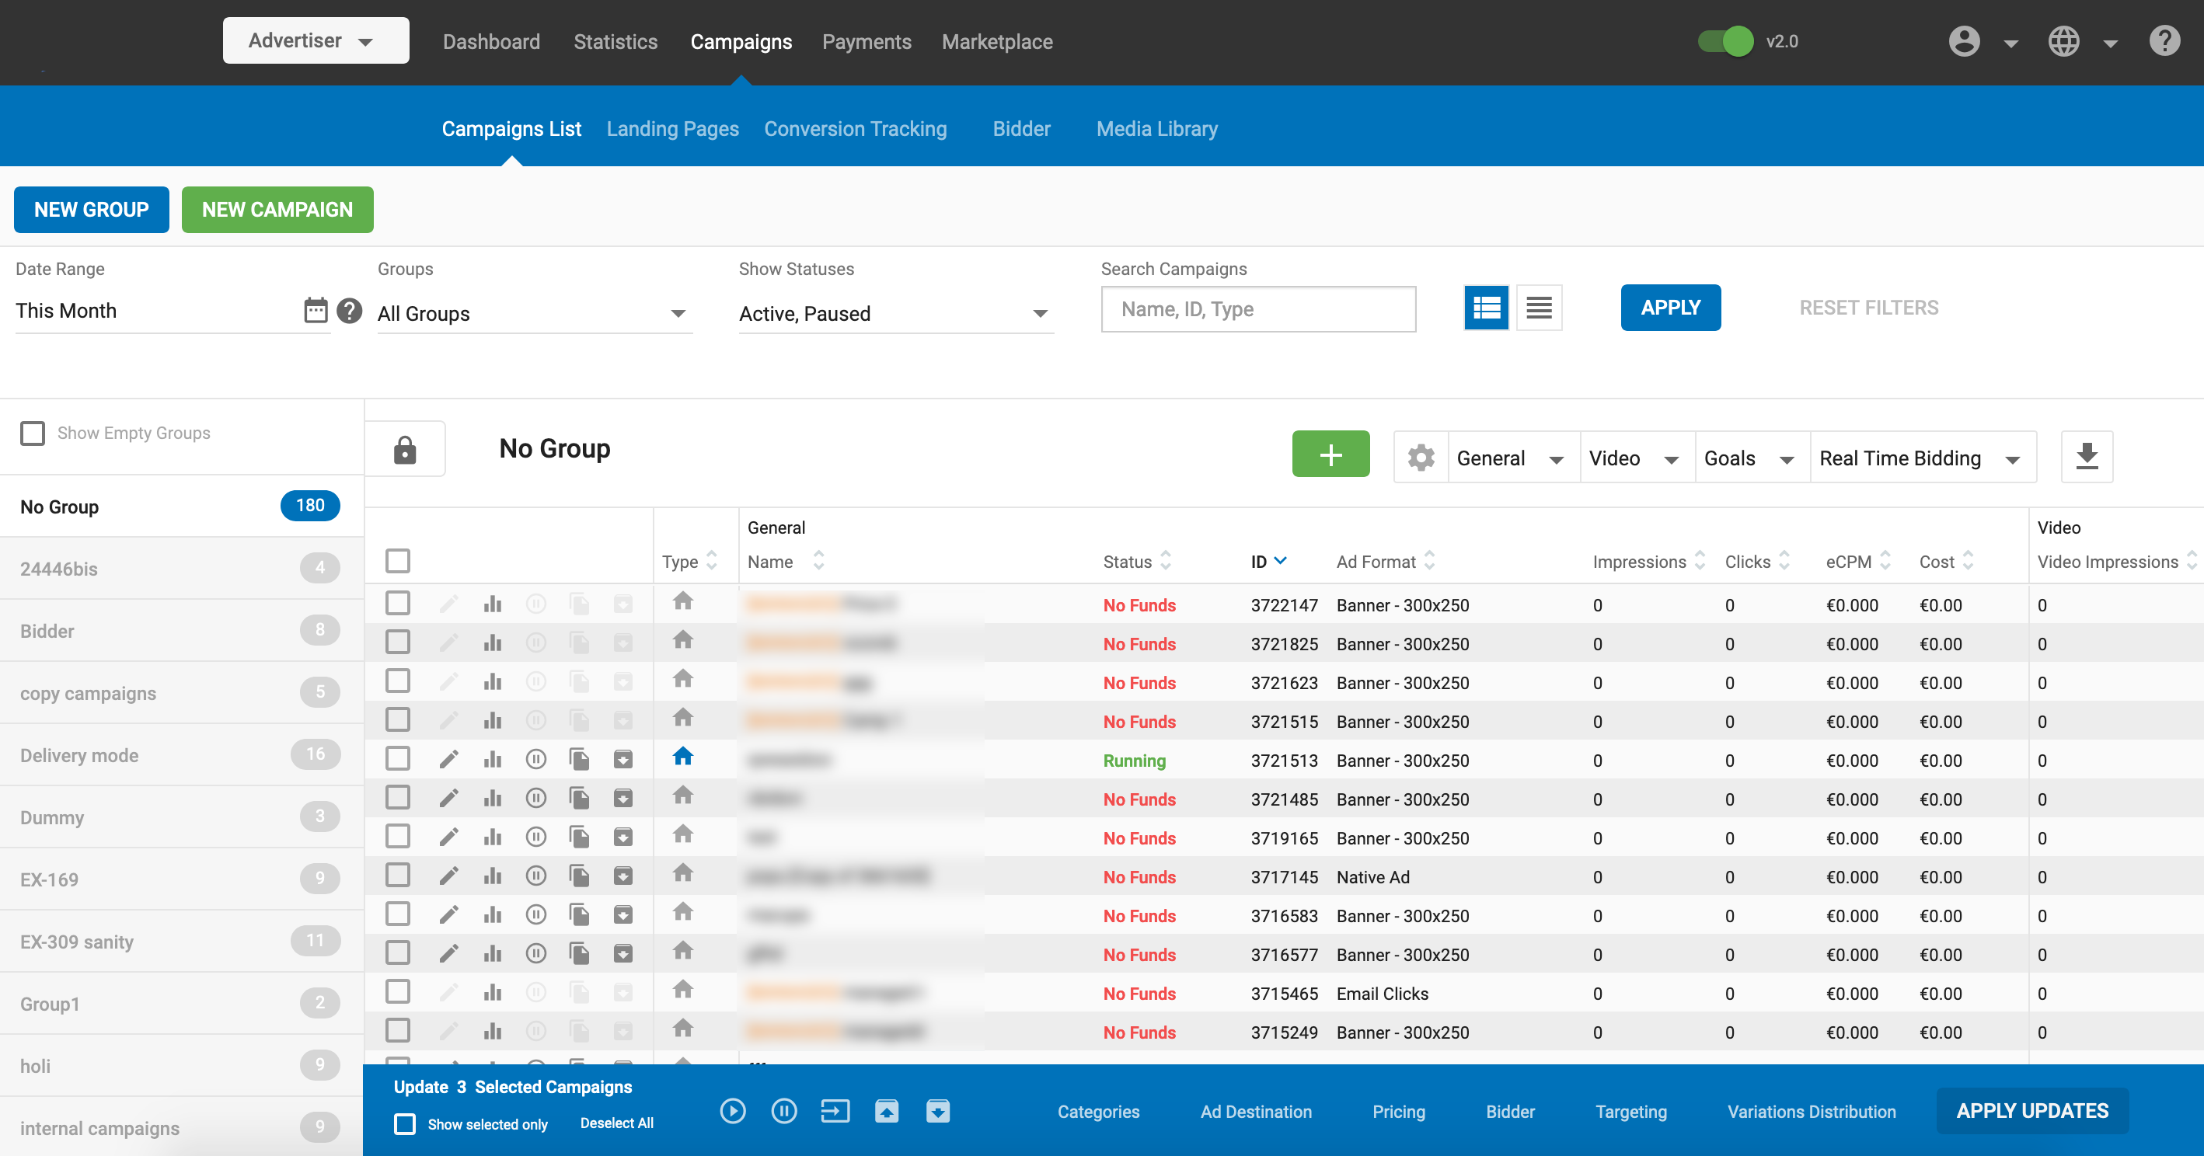
Task: Click the copy icon for campaign 3721485
Action: click(x=579, y=799)
